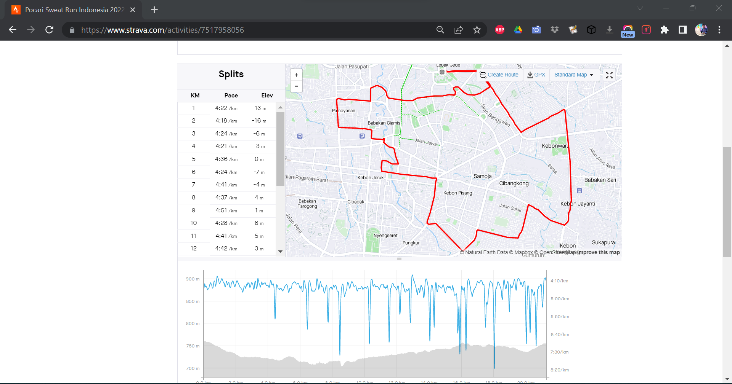Open the tab search dropdown chevron
Screen dimensions: 732x384
click(x=640, y=8)
